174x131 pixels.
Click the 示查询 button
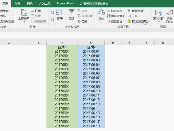(4, 11)
